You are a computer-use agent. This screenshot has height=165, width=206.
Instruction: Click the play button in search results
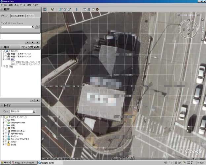click(x=27, y=42)
